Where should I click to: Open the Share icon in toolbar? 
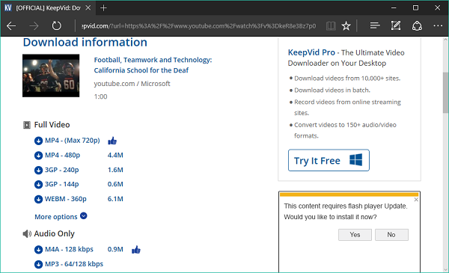click(x=417, y=26)
